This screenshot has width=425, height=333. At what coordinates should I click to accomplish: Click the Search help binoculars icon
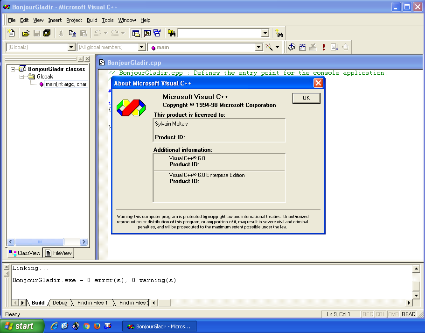click(x=279, y=33)
